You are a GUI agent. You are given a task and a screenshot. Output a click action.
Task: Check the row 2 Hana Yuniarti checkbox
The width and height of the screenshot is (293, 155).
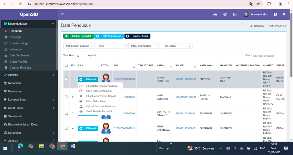[x=66, y=97]
